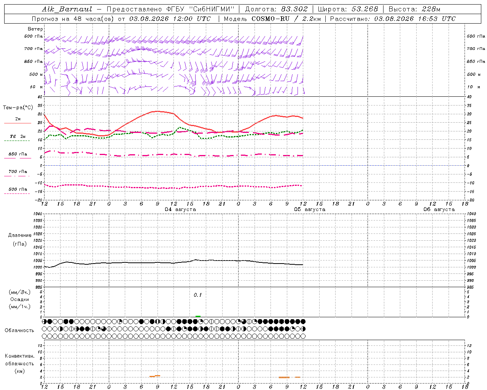Select the 04 августа date label
This screenshot has width=487, height=390.
tap(180, 209)
